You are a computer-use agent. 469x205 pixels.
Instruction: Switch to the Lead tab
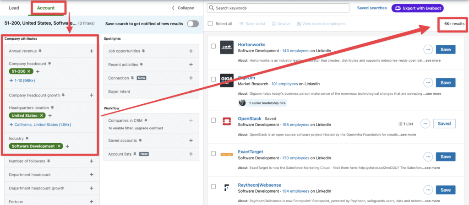(x=14, y=8)
